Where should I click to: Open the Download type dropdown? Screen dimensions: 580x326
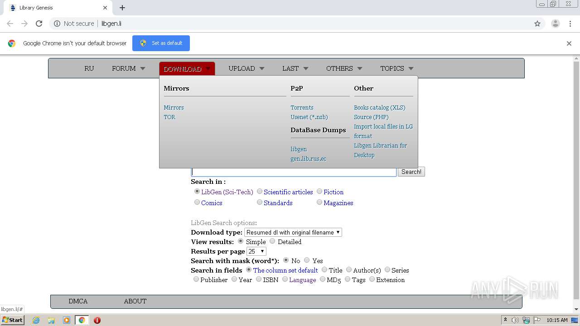pyautogui.click(x=293, y=232)
